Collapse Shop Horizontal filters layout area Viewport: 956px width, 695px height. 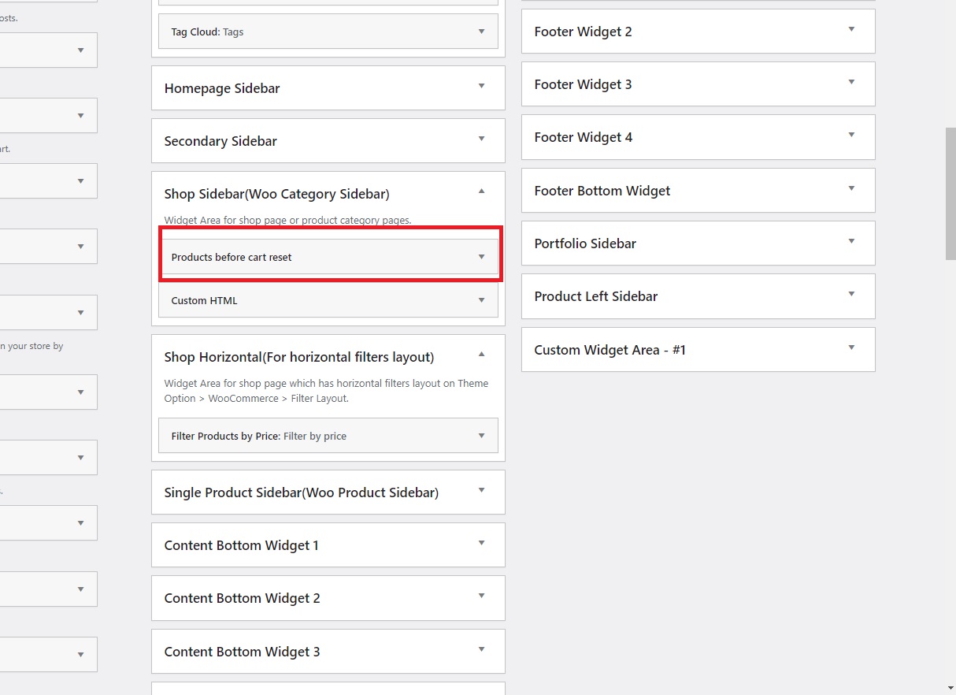(482, 355)
